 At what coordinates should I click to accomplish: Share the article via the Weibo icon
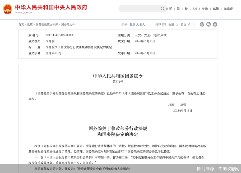coord(202,24)
